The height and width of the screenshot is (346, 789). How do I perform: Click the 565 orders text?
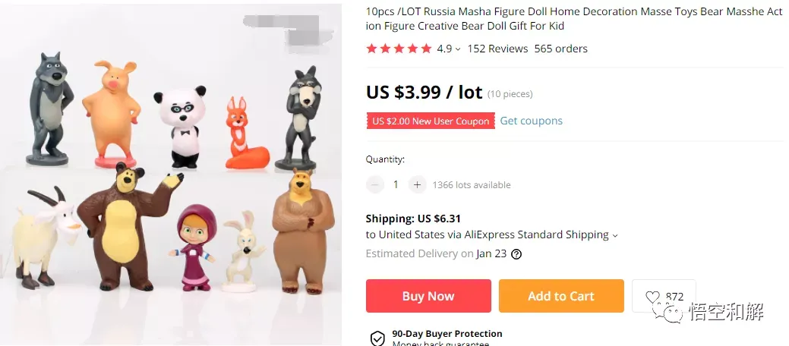[560, 49]
